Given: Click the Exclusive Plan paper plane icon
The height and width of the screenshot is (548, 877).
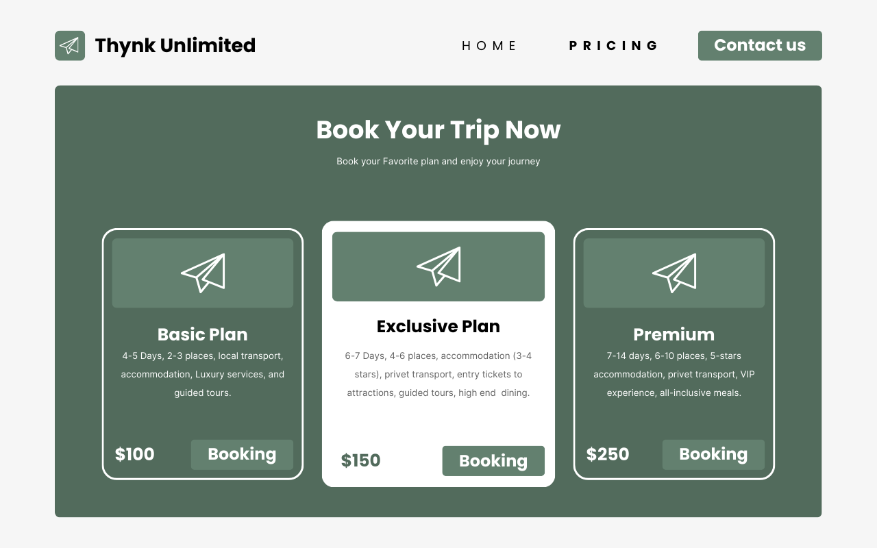Looking at the screenshot, I should [438, 266].
